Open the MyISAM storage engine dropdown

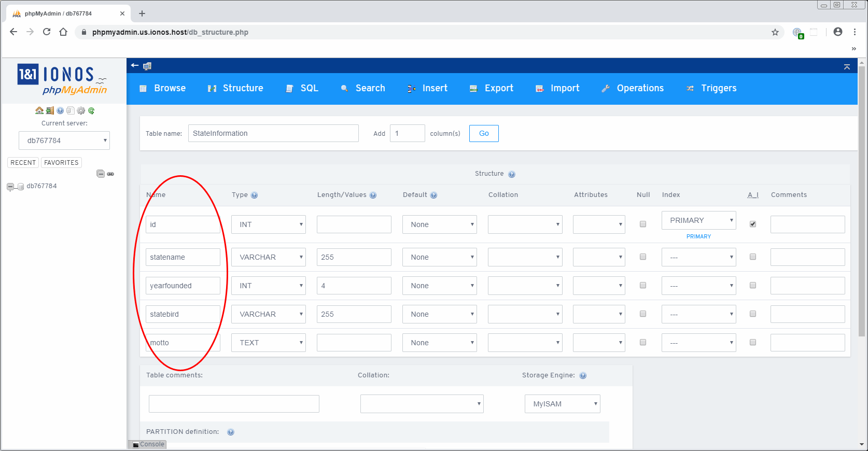pos(563,404)
